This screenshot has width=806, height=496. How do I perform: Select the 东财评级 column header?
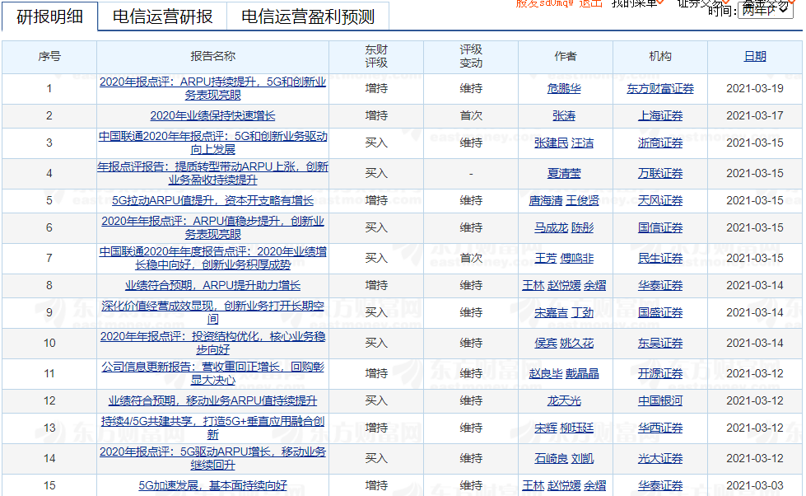coord(376,57)
